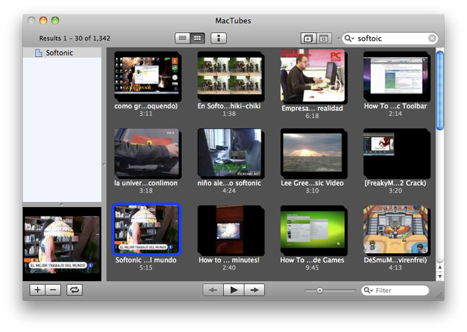
Task: Click the 2:40 duration label
Action: pyautogui.click(x=229, y=267)
